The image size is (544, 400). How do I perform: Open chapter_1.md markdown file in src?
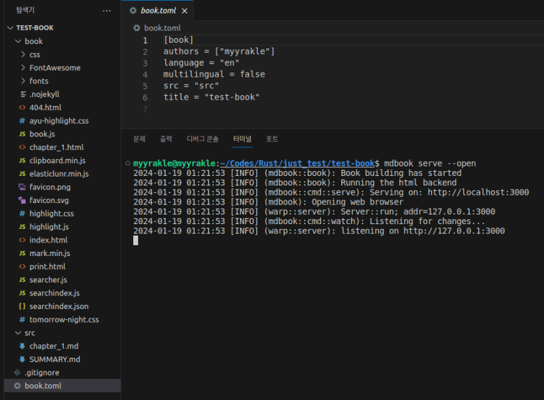[x=54, y=346]
